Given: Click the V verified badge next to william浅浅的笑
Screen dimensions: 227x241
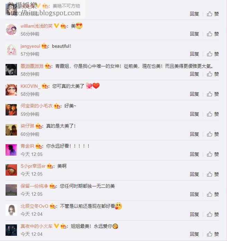Looking at the screenshot, I should click(56, 26).
